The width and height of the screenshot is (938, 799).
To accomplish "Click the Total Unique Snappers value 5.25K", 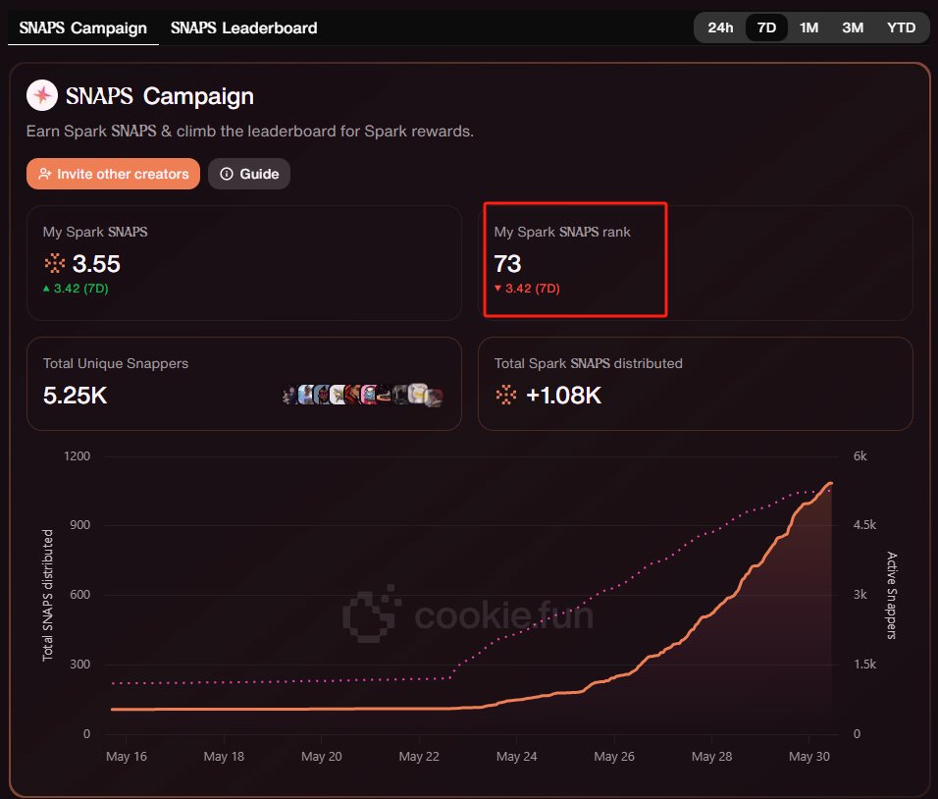I will tap(76, 396).
